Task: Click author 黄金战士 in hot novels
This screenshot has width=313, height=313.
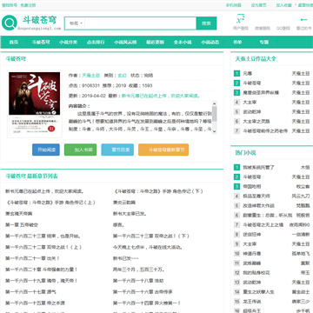Action: point(301,292)
